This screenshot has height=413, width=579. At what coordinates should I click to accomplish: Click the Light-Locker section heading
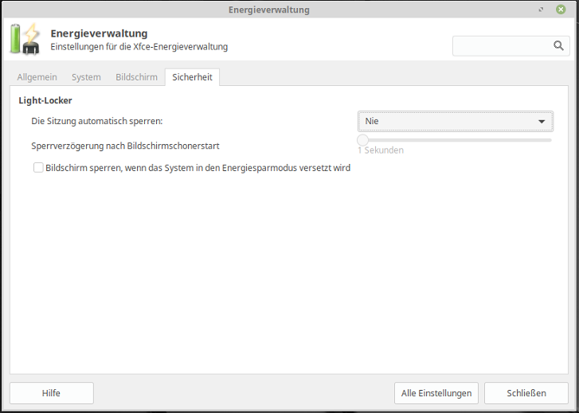[x=45, y=101]
